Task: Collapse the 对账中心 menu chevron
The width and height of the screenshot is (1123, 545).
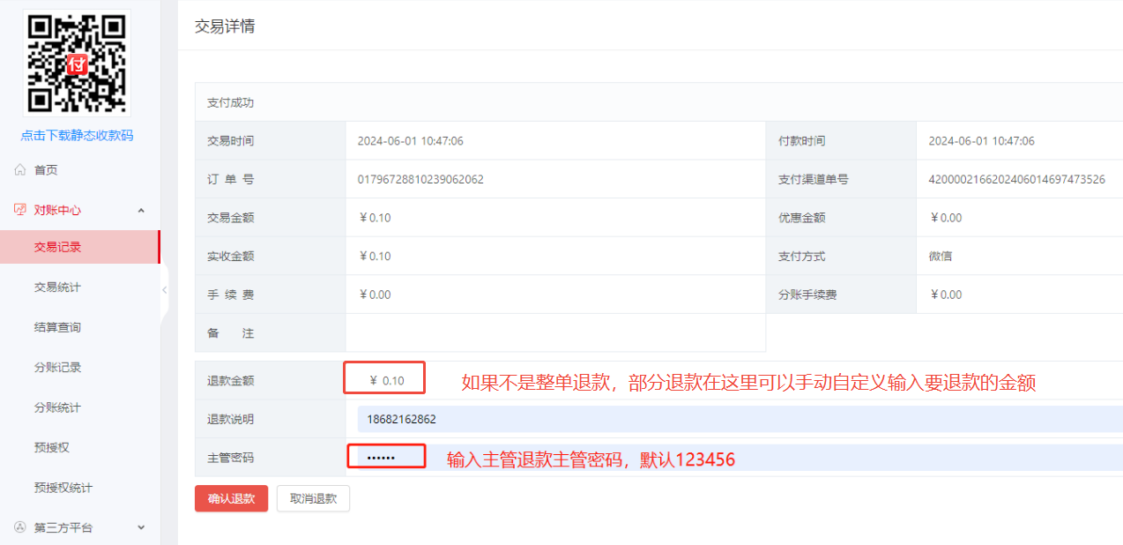Action: point(141,210)
